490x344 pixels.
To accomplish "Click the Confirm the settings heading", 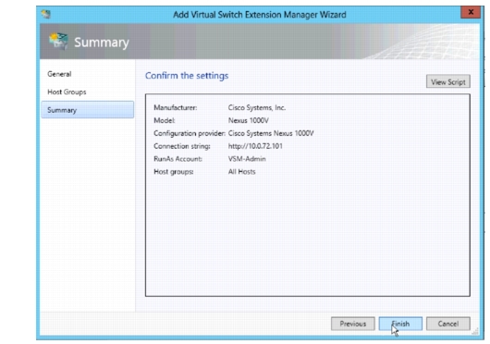I will click(x=187, y=76).
